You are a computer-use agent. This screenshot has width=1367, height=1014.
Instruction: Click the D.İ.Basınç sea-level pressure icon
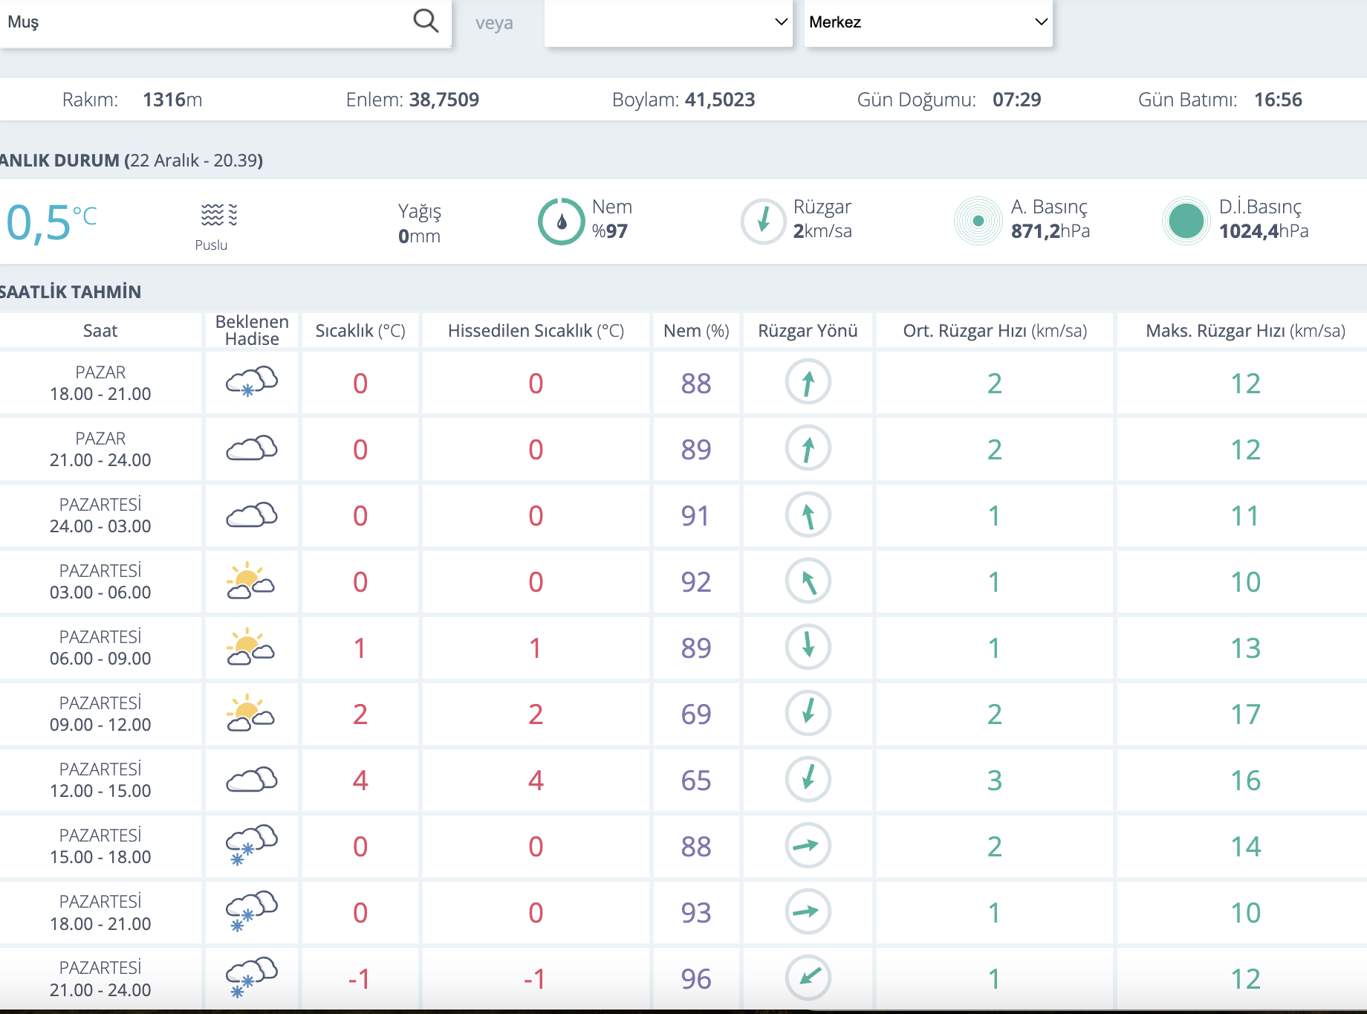click(x=1186, y=221)
